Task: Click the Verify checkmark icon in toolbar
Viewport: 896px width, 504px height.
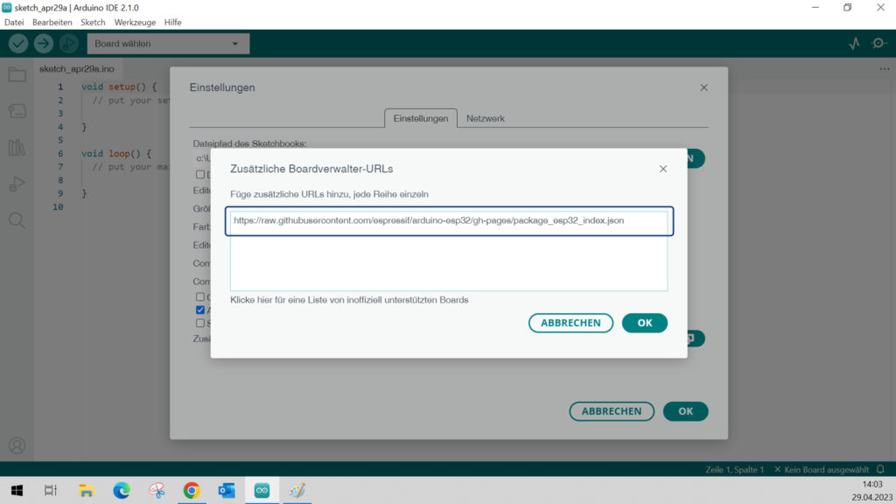Action: point(18,43)
